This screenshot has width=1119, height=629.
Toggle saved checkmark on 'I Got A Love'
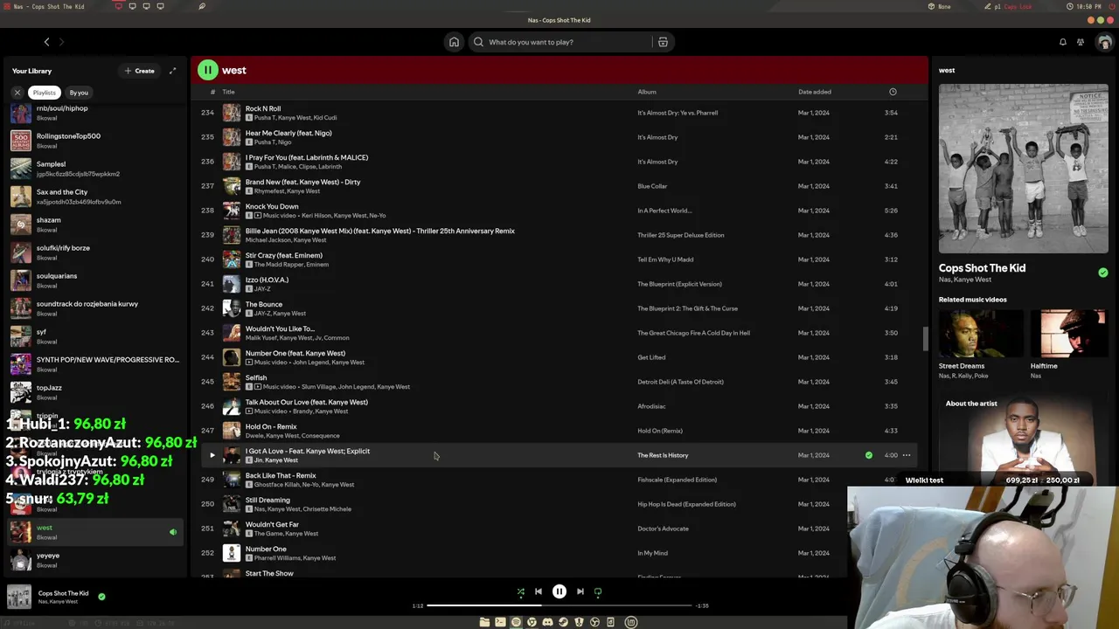coord(868,455)
